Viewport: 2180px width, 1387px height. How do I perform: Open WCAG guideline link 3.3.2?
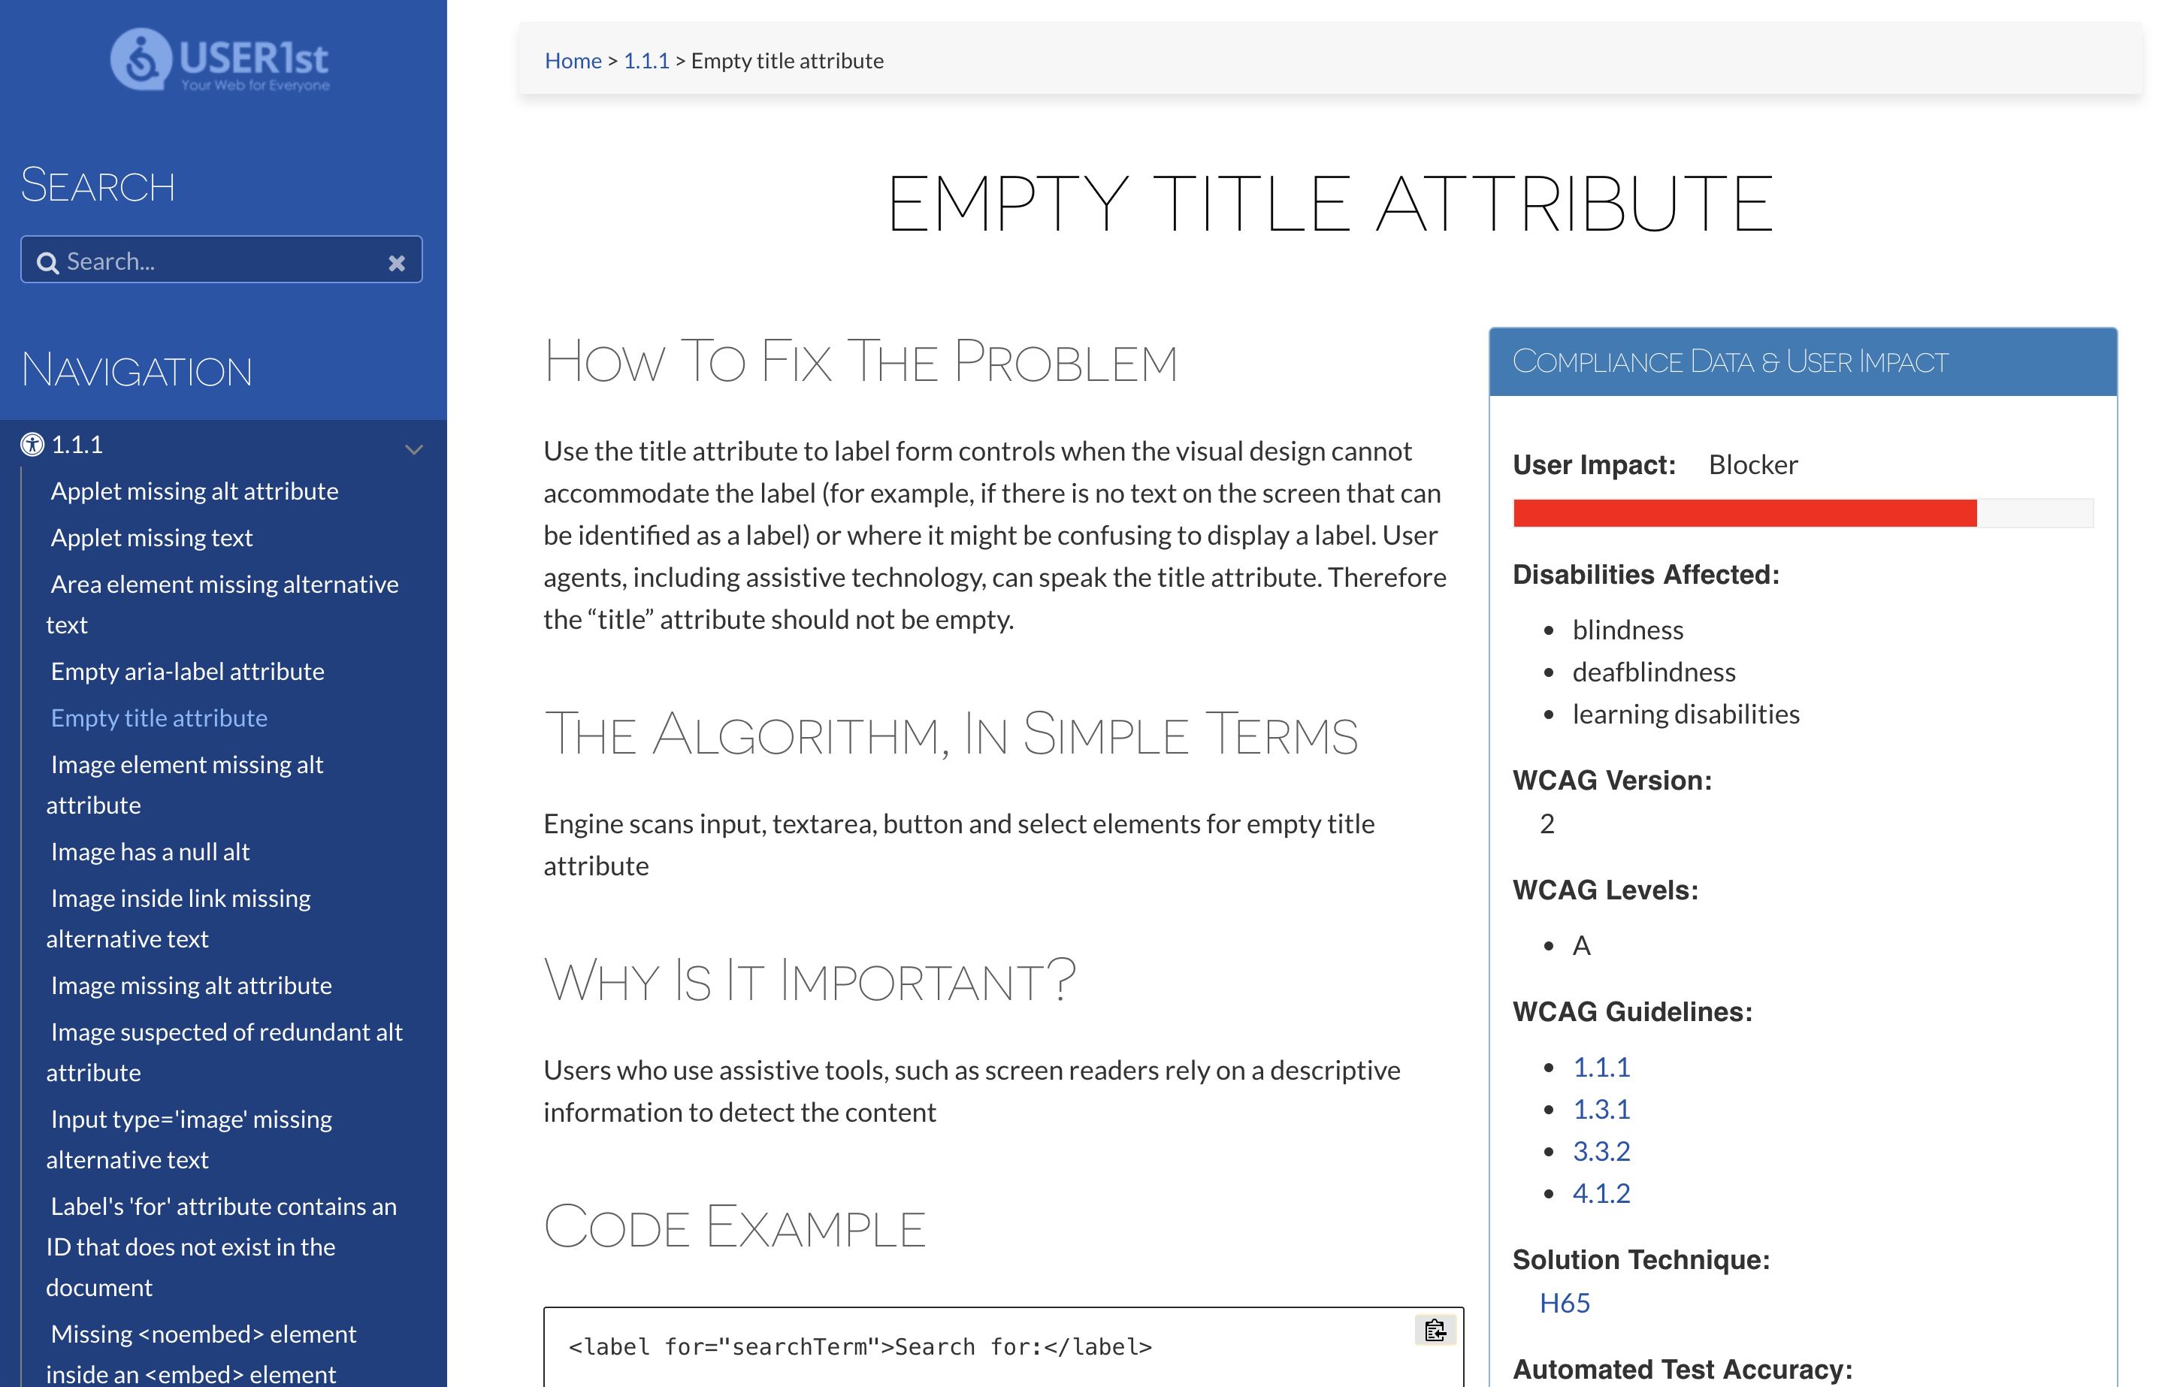point(1601,1150)
